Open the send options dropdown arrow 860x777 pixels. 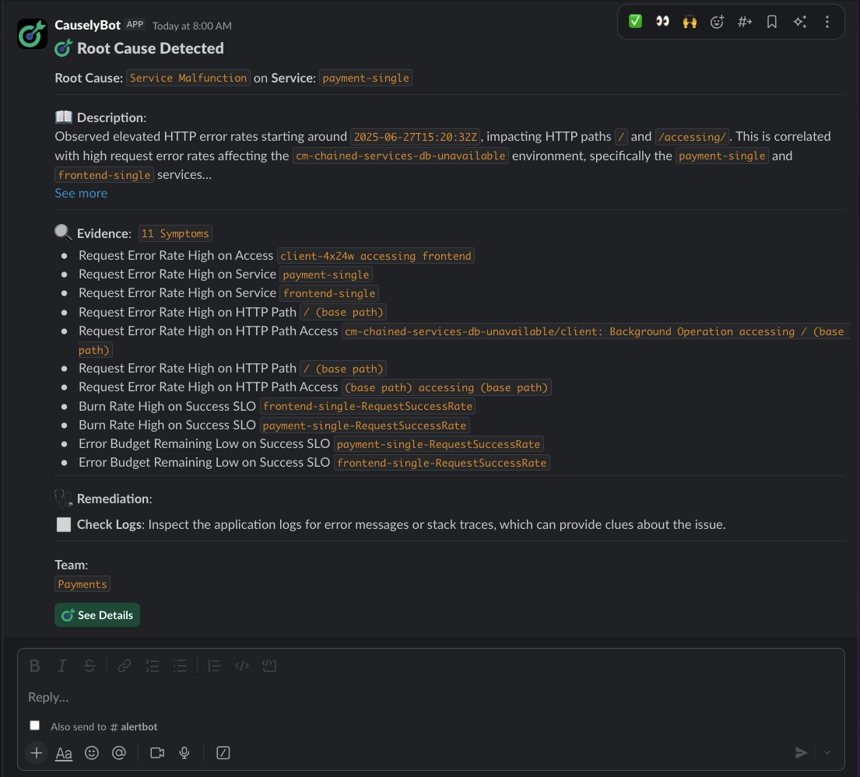coord(827,753)
